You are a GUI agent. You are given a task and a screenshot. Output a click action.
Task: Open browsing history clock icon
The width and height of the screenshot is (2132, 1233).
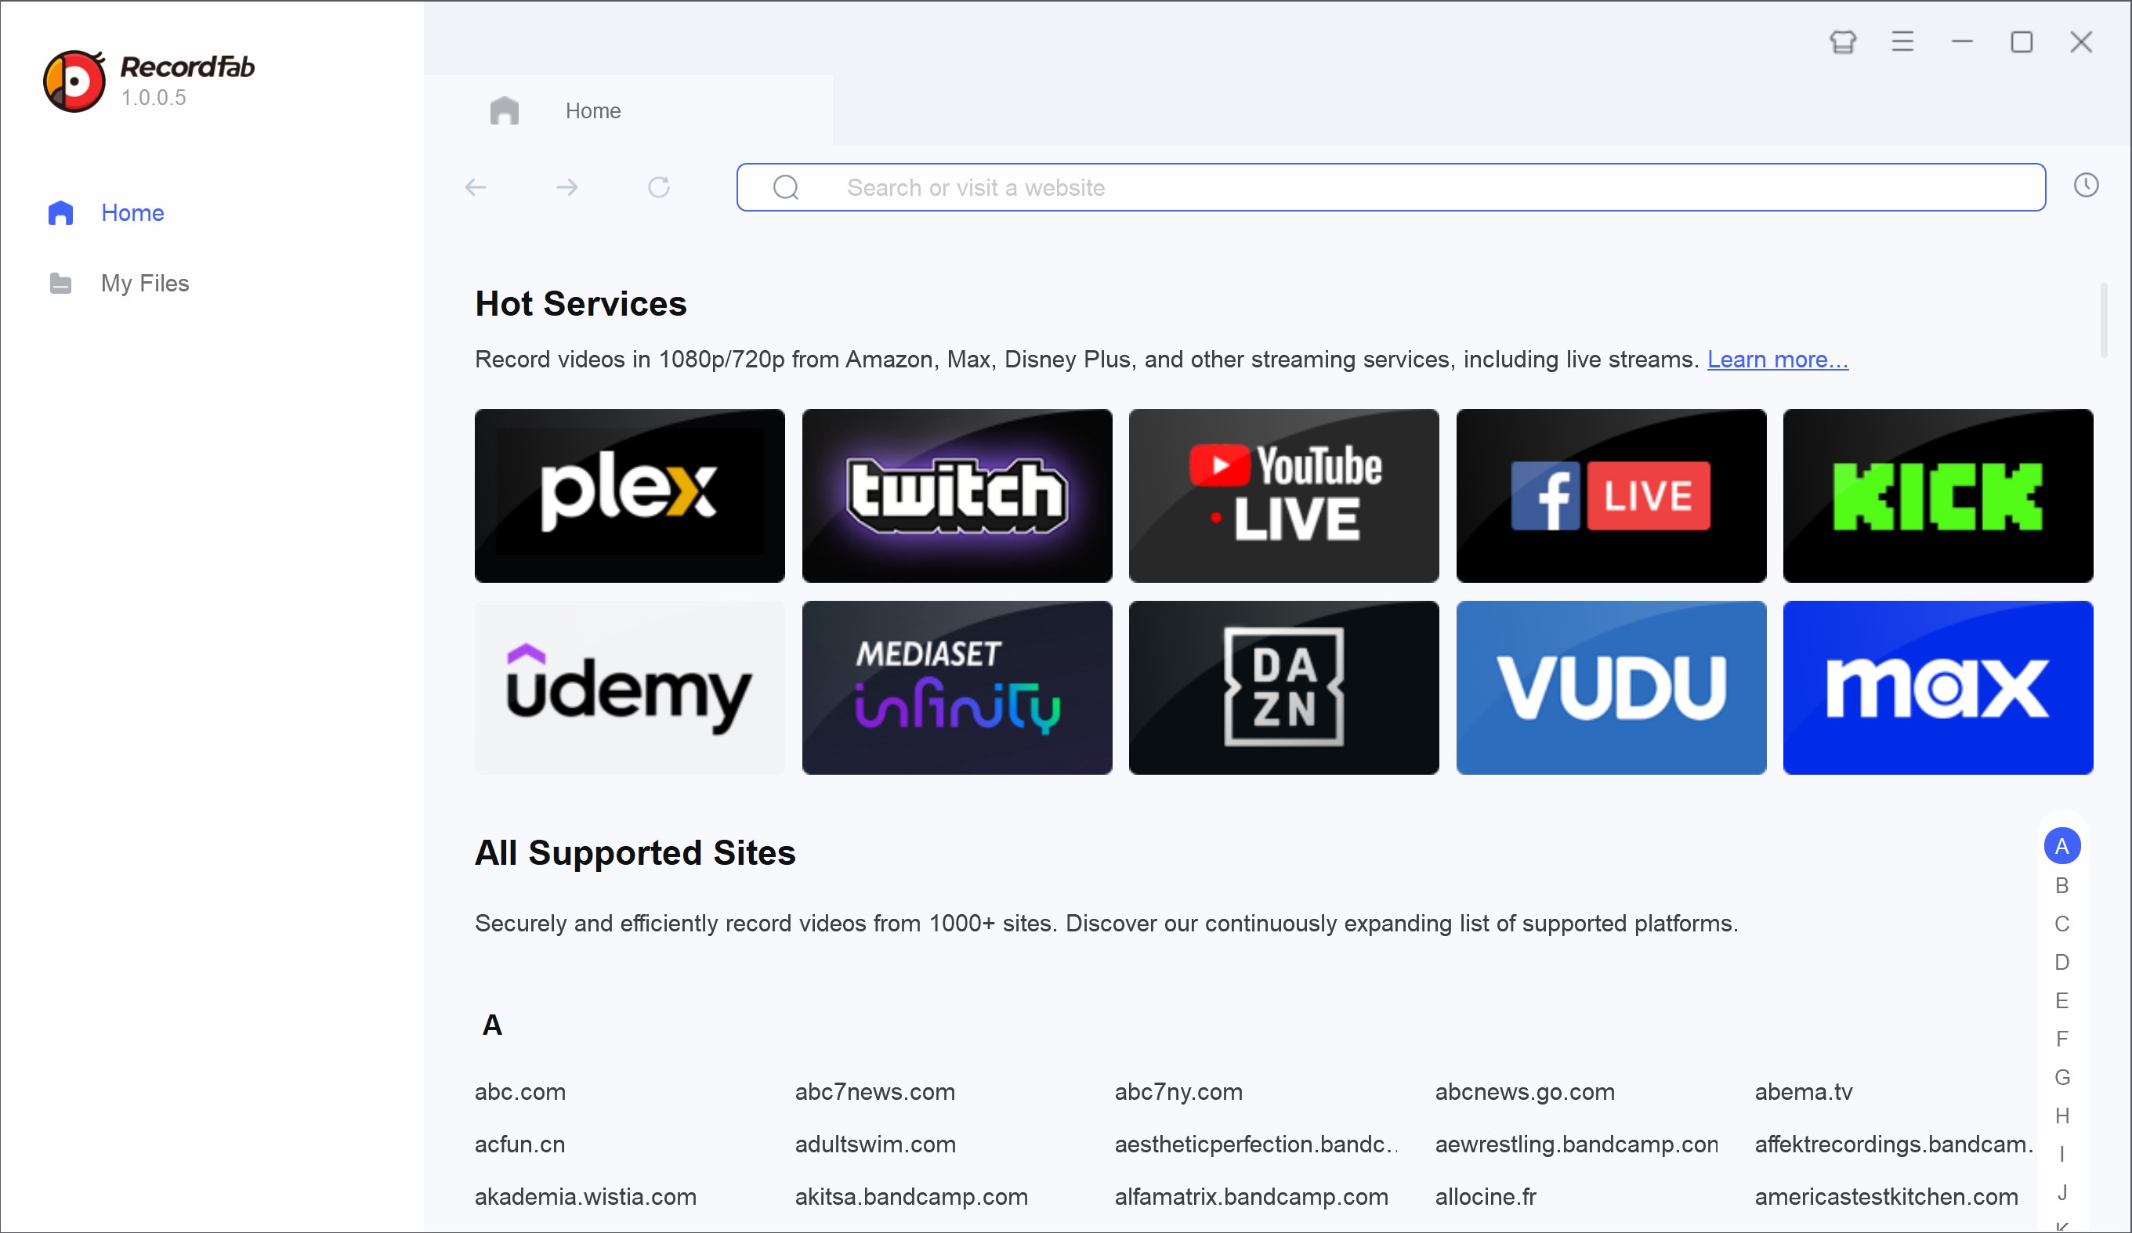click(x=2086, y=185)
